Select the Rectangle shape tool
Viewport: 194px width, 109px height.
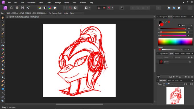click(3, 89)
